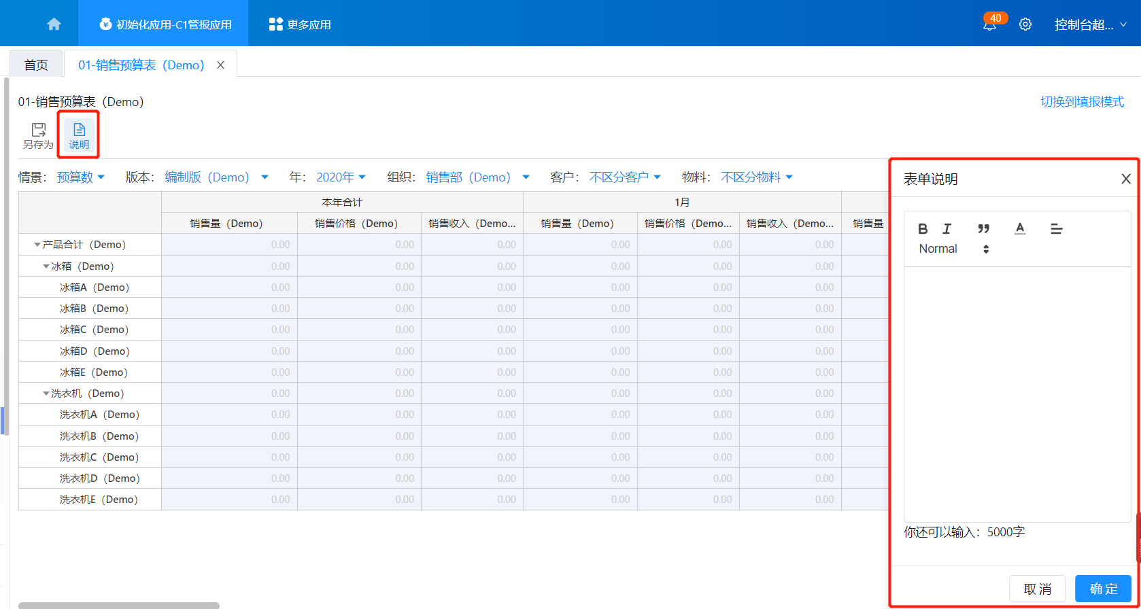Image resolution: width=1141 pixels, height=609 pixels.
Task: Click the 切换到填报模式 link
Action: pyautogui.click(x=1082, y=102)
